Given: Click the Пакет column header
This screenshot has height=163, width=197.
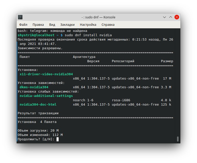Looking at the screenshot, I should pos(25,57).
